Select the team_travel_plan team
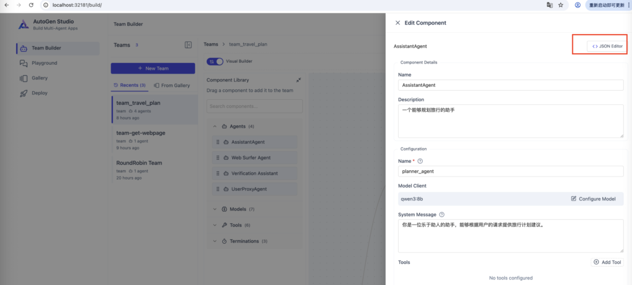This screenshot has height=285, width=632. click(154, 109)
